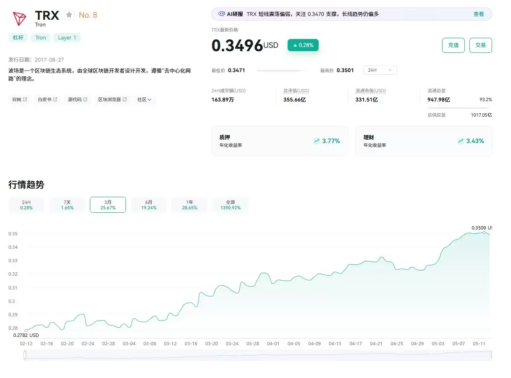
Task: Click the 93.2% circulation percentage
Action: [486, 100]
